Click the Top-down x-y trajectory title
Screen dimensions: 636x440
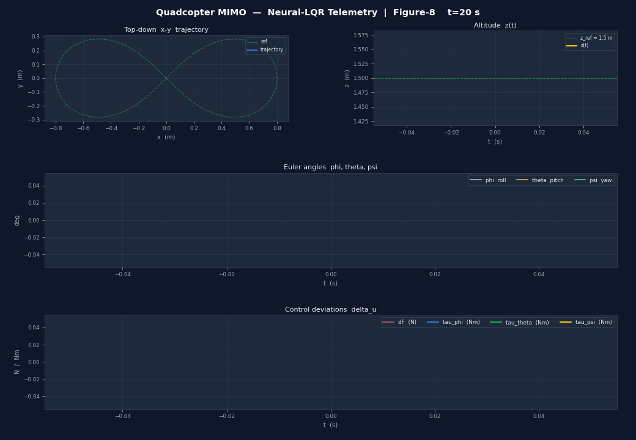pyautogui.click(x=165, y=29)
